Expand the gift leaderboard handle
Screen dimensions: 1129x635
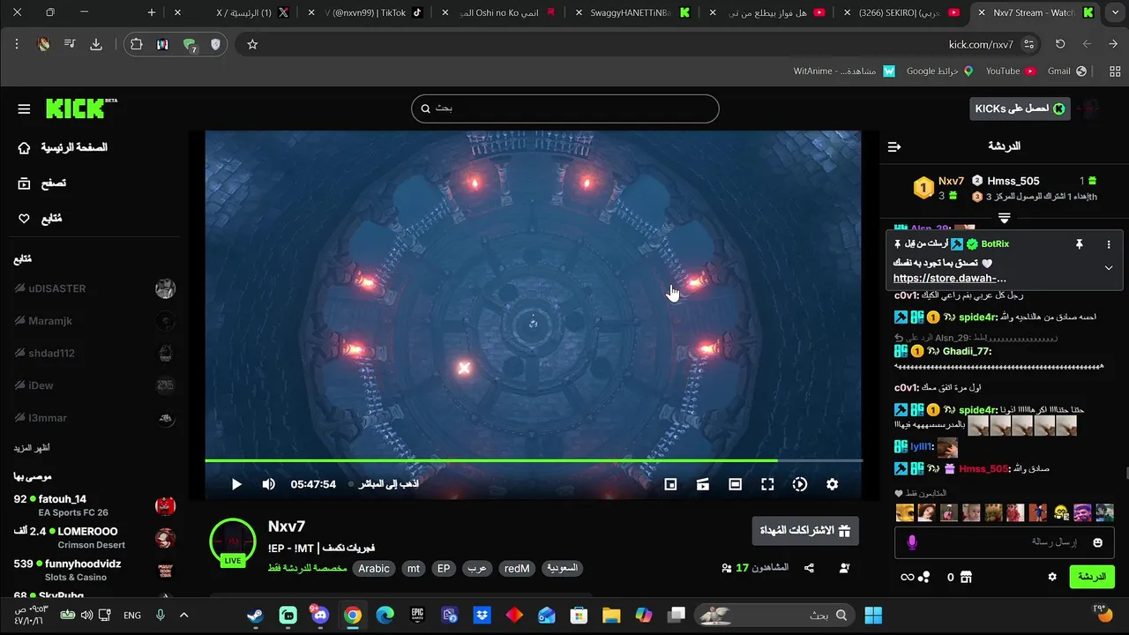pos(1004,218)
